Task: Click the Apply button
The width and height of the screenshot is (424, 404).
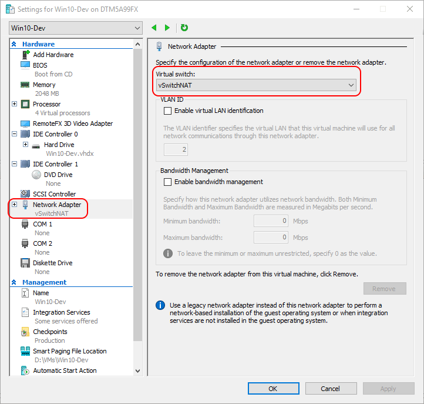Action: point(389,389)
